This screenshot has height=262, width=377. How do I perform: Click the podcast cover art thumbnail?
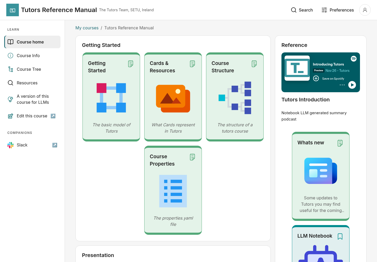tap(297, 68)
